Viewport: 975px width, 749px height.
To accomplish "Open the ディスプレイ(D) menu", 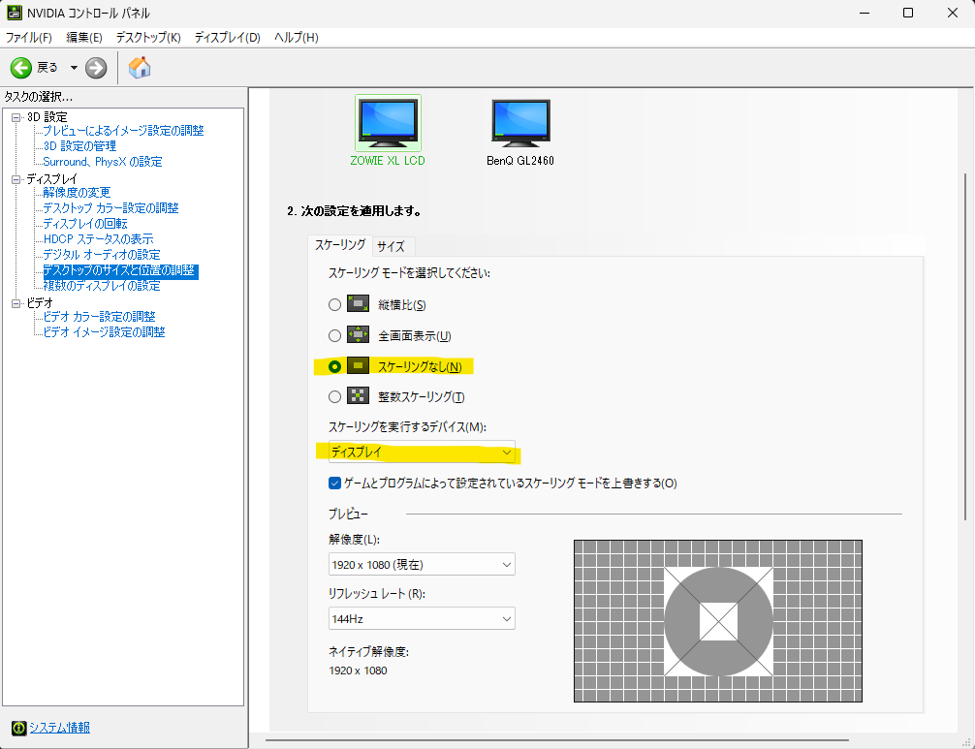I will pyautogui.click(x=227, y=37).
